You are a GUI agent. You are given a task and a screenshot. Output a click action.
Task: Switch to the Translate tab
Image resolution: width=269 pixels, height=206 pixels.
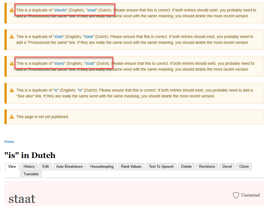point(31,174)
